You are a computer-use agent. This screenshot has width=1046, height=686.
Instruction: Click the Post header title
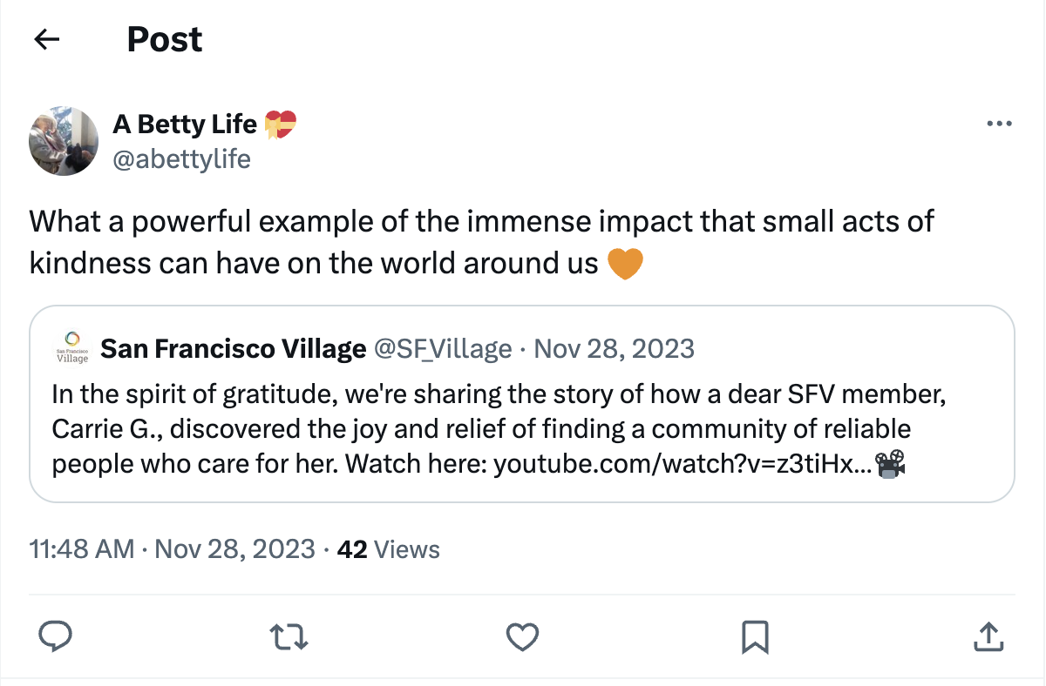click(164, 38)
